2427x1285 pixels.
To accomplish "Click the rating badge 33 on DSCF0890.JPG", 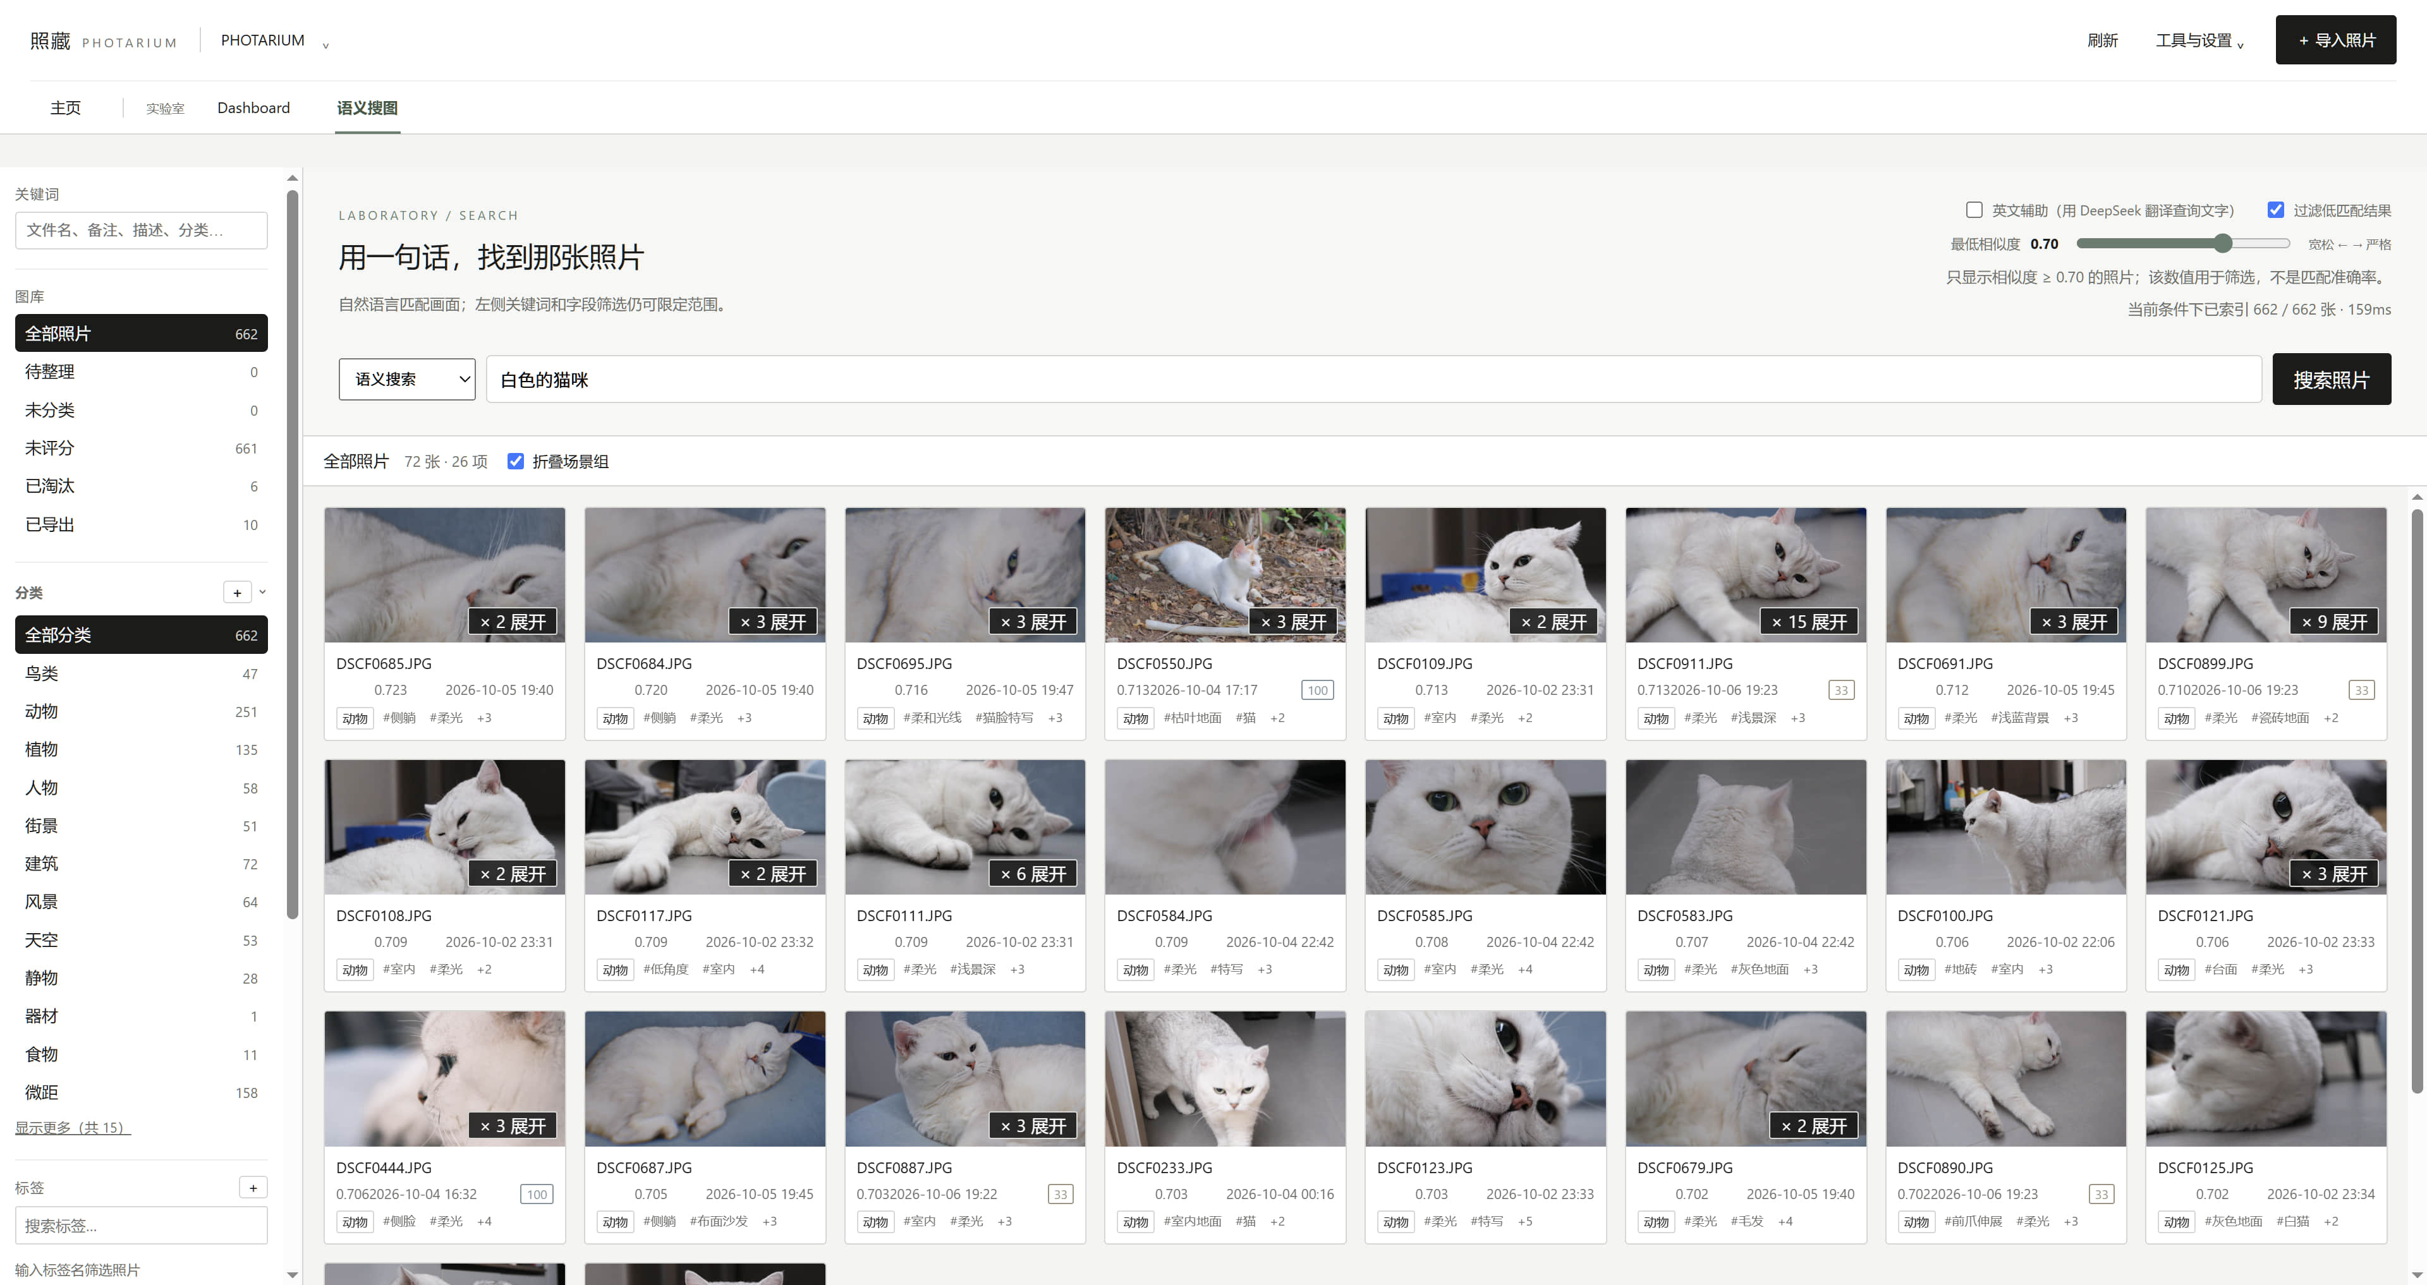I will (x=2101, y=1195).
